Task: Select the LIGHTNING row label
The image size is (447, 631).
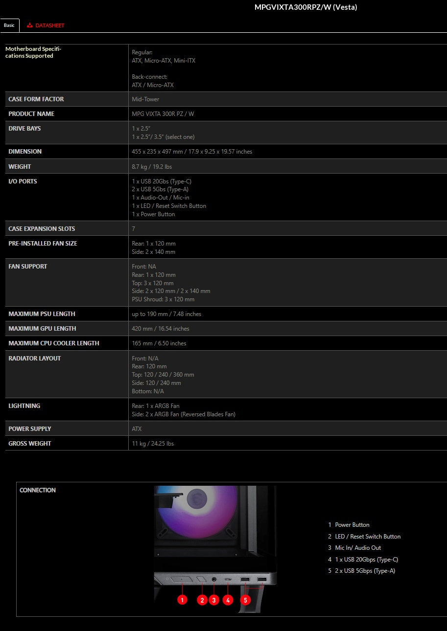Action: pyautogui.click(x=24, y=406)
